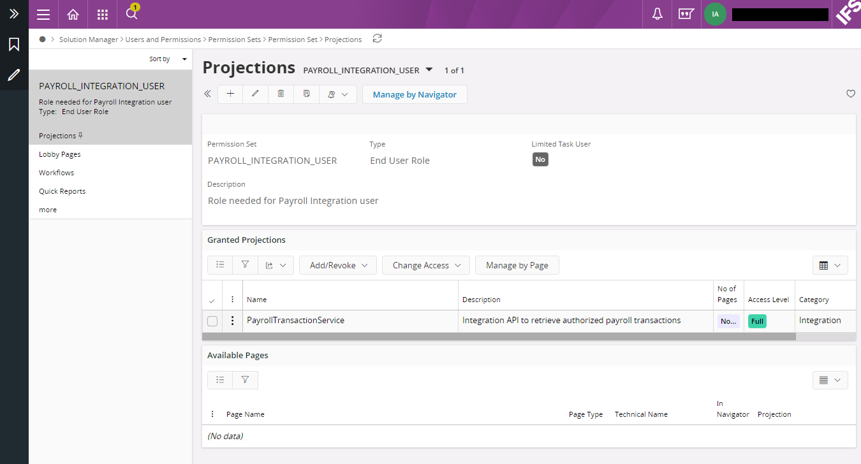Go to the Home page icon
The width and height of the screenshot is (861, 464).
click(x=73, y=14)
